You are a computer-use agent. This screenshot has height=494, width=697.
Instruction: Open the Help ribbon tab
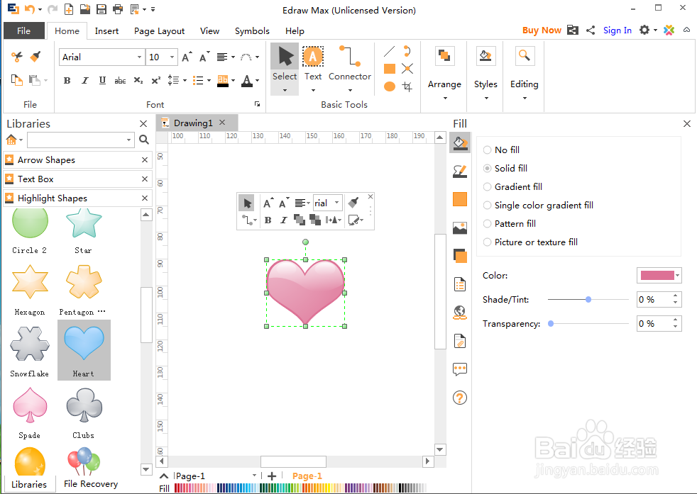pos(295,31)
